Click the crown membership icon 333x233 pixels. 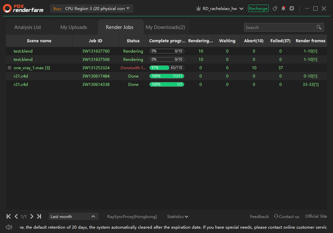pyautogui.click(x=198, y=9)
